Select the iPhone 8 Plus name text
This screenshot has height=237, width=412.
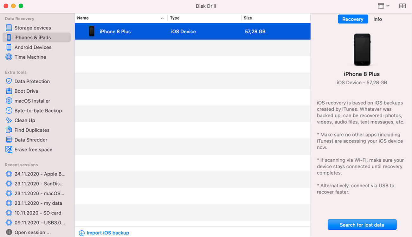[x=115, y=31]
